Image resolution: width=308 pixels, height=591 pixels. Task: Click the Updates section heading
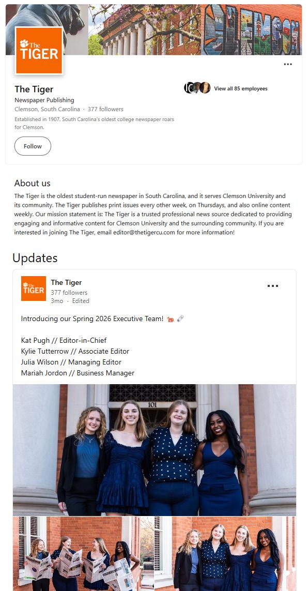[35, 258]
